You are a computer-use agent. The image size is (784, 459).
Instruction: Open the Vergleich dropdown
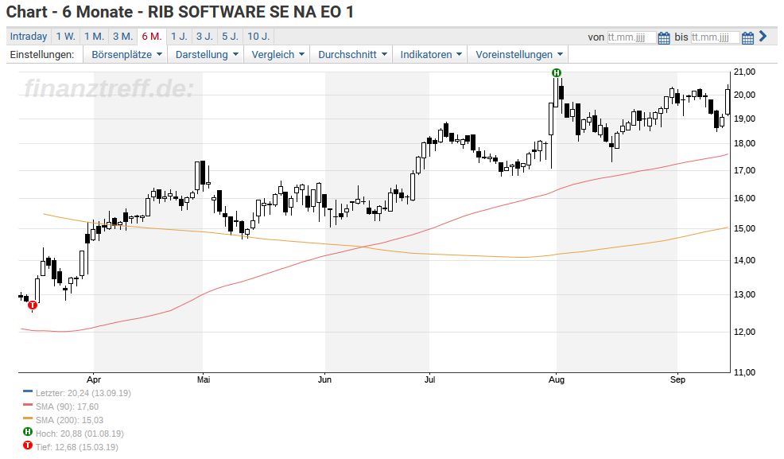(x=278, y=55)
